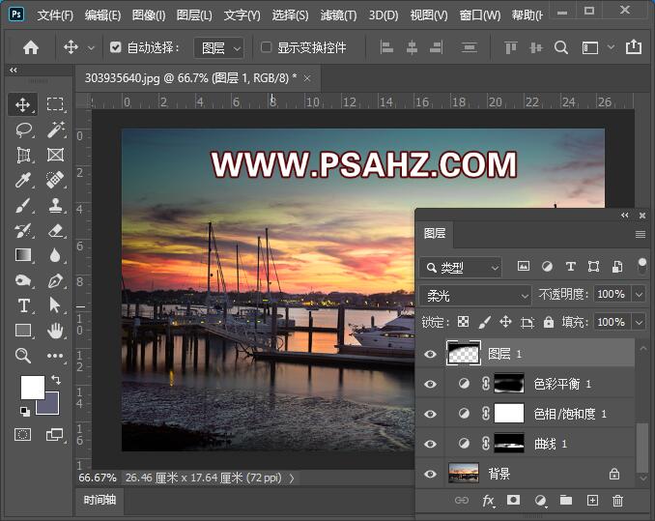Screen dimensions: 655x521
Task: Toggle the layer filtering on/off switch
Action: [642, 266]
